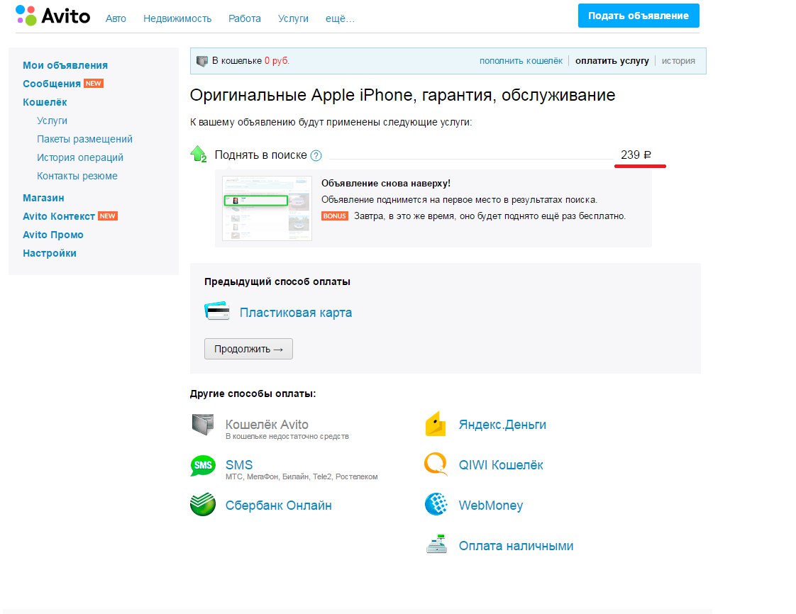Open the история tab
796x614 pixels.
coord(678,61)
